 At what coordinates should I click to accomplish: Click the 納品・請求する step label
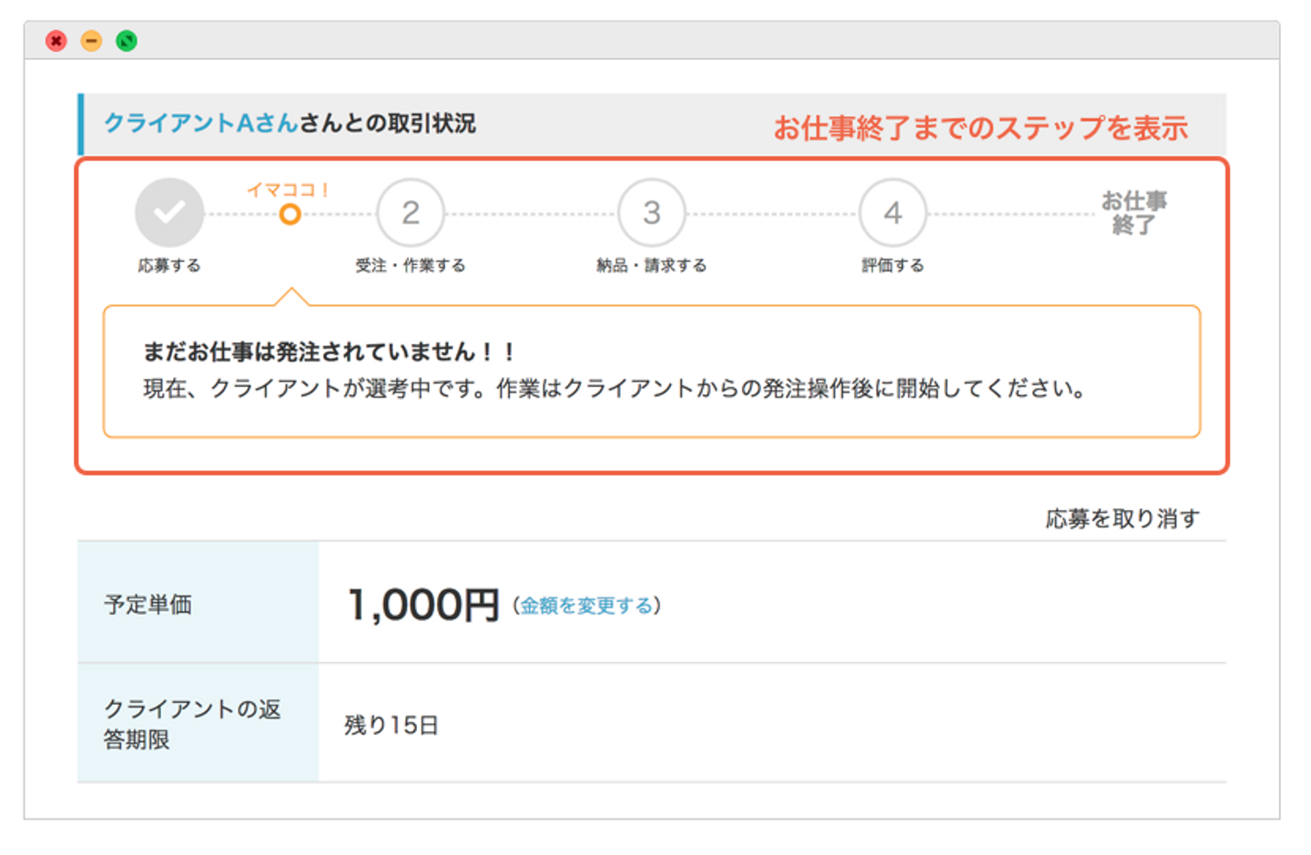click(652, 265)
